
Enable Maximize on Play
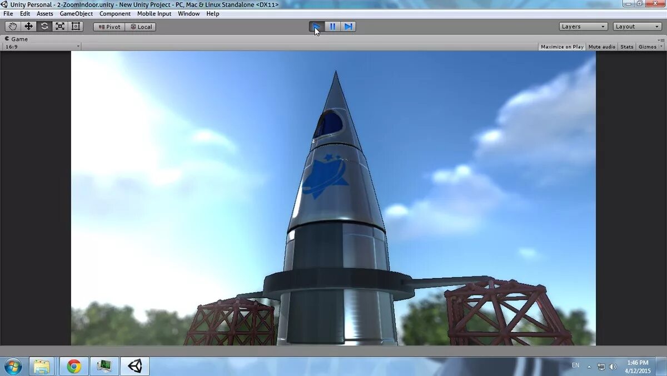point(561,47)
